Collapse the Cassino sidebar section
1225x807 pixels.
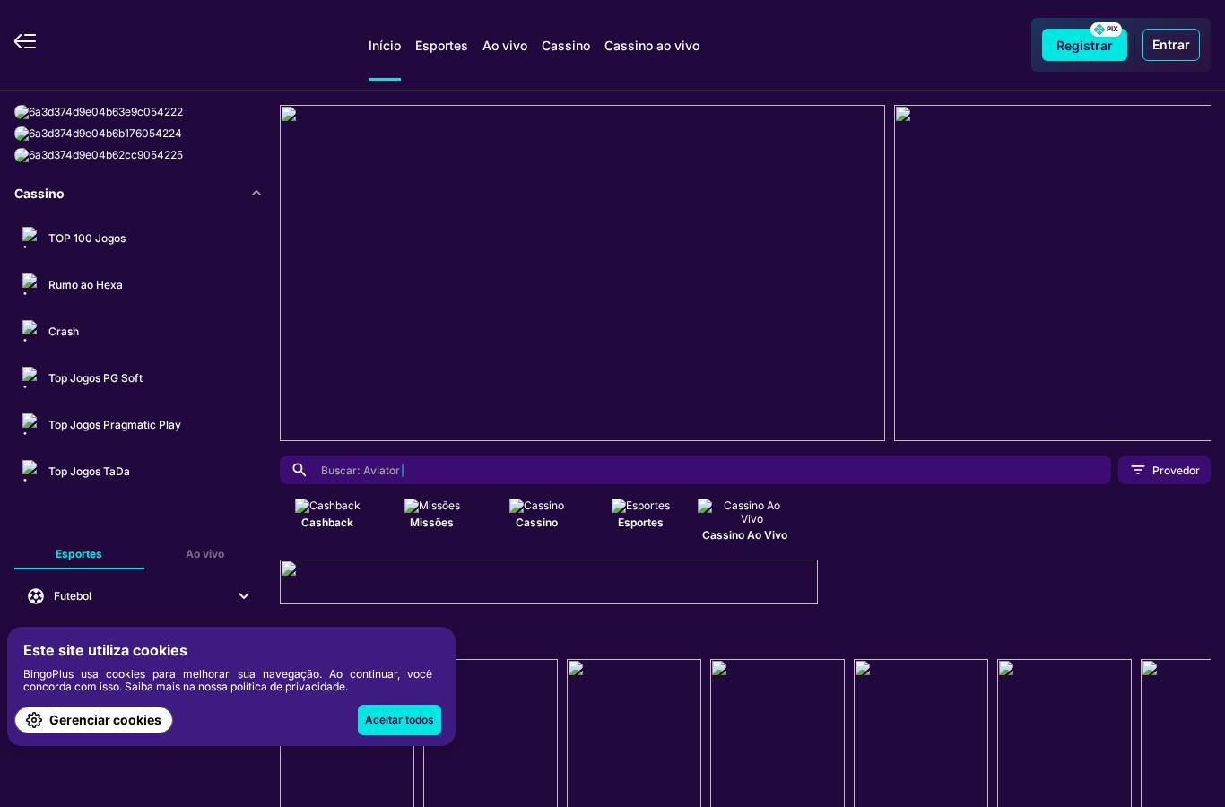pos(256,193)
